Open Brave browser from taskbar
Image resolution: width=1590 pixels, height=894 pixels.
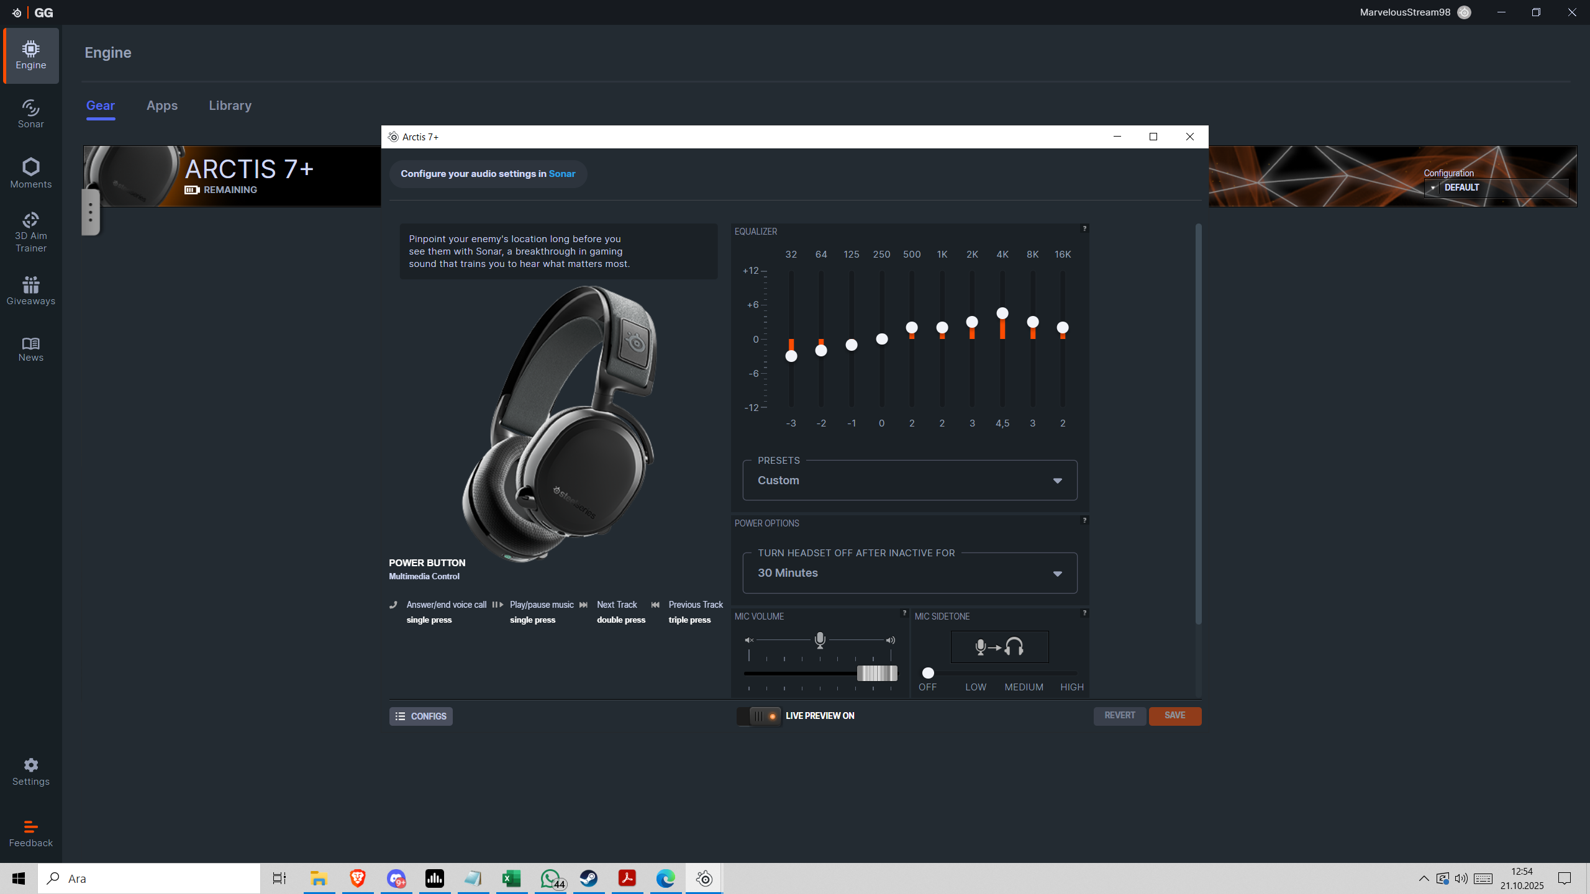[358, 878]
